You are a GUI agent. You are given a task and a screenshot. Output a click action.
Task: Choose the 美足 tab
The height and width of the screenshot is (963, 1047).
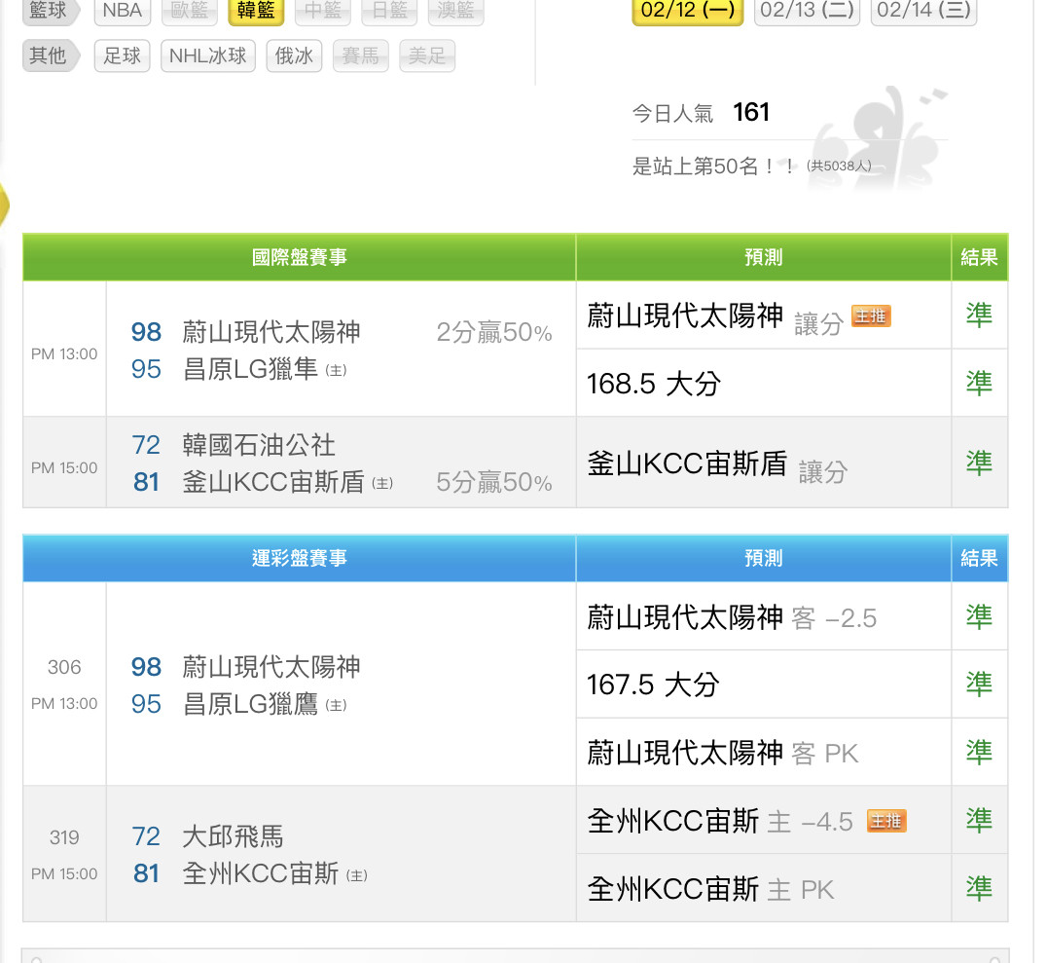pyautogui.click(x=427, y=56)
